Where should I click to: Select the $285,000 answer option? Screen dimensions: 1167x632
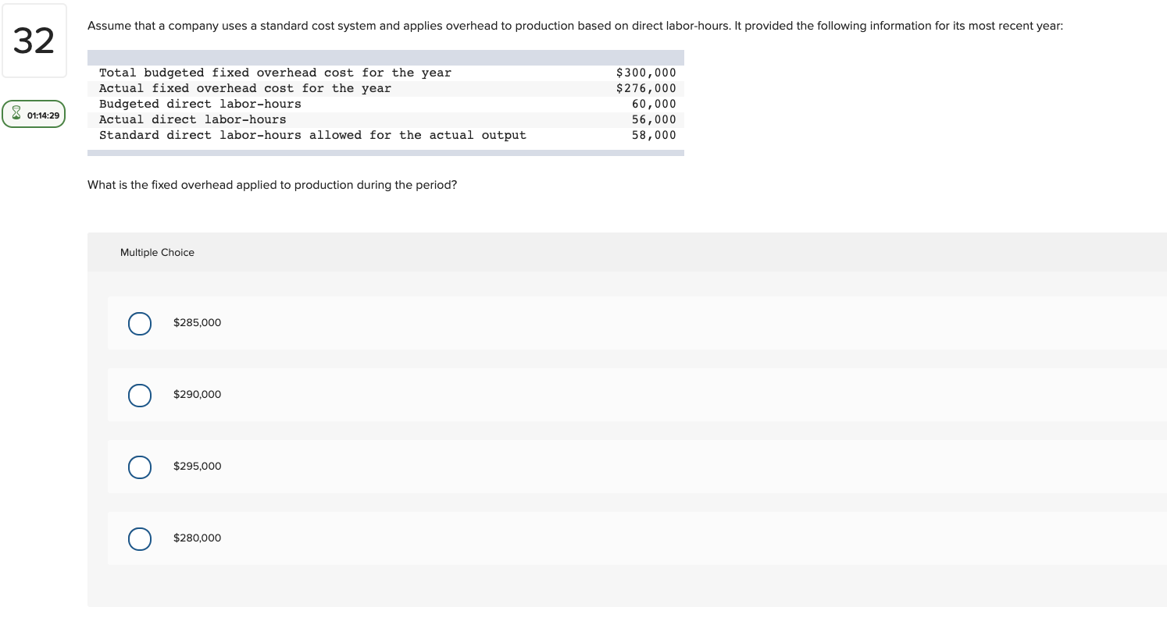click(139, 323)
